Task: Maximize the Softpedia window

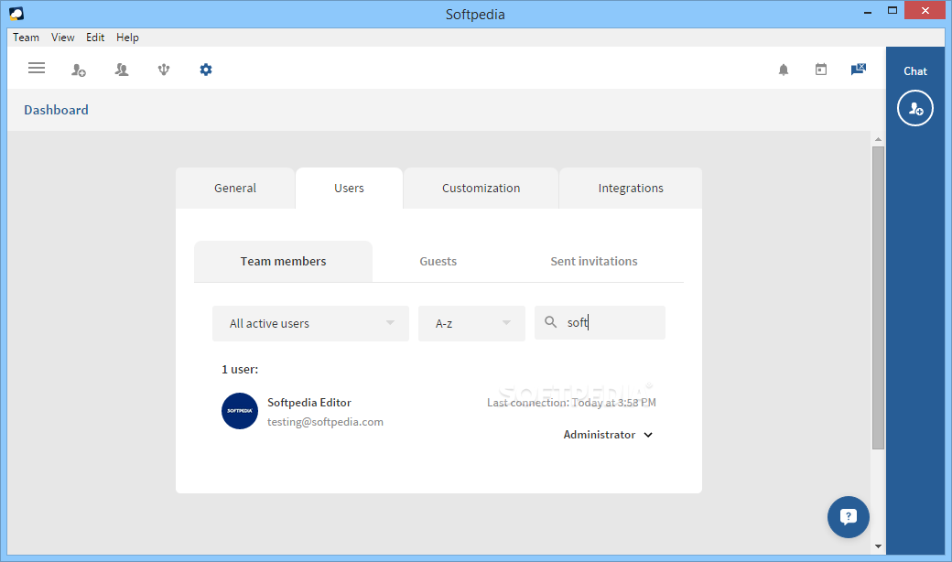Action: tap(892, 10)
